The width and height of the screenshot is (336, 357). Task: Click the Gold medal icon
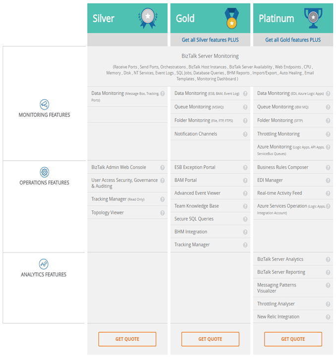[231, 18]
